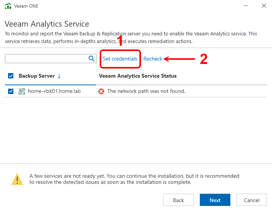
Task: Open the Set credentials link
Action: tap(120, 59)
